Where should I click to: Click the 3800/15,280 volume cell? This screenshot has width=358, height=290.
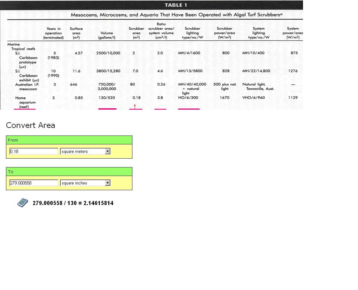point(108,71)
